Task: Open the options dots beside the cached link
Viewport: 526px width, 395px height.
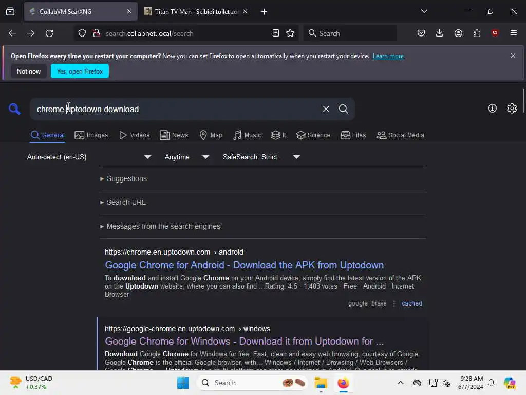Action: 394,303
